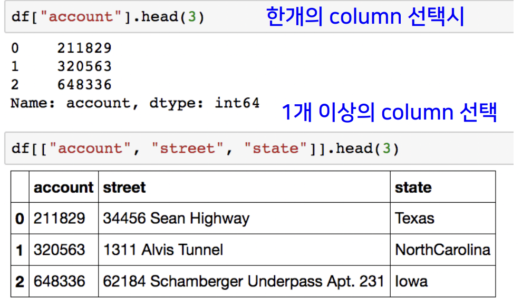Click the '34456 Sean Highway' cell
The image size is (522, 298).
244,218
